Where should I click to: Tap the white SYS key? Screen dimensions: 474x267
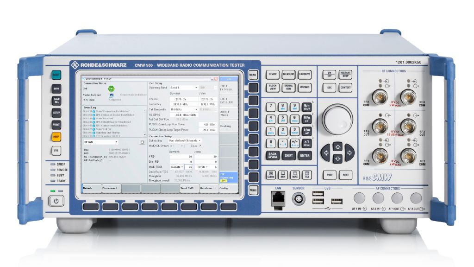click(x=56, y=151)
